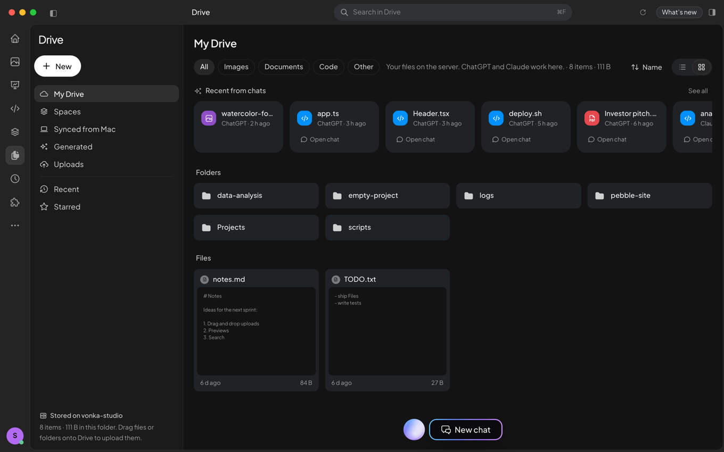This screenshot has width=724, height=452.
Task: Open the notes.md file preview
Action: (256, 331)
